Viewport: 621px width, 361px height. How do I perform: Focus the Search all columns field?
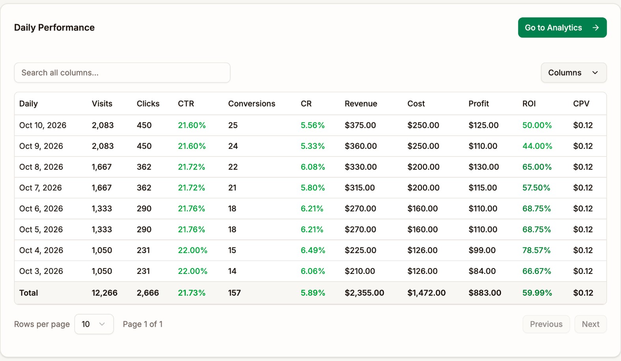pos(122,73)
